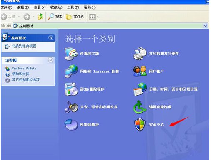Open the Back button history dropdown

point(19,17)
